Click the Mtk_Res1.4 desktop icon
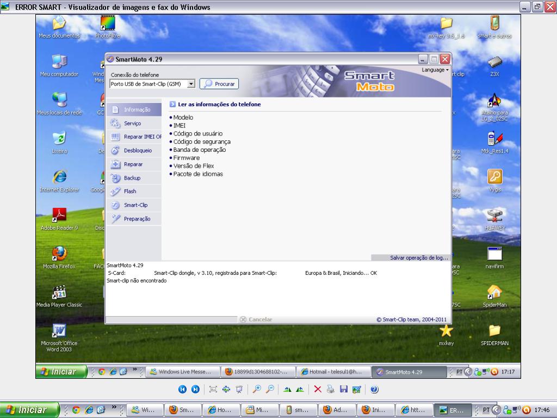The height and width of the screenshot is (418, 557). (x=494, y=143)
